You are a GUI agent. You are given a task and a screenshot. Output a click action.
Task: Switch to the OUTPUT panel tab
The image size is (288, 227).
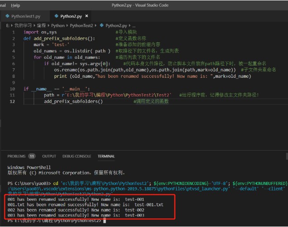[49, 156]
